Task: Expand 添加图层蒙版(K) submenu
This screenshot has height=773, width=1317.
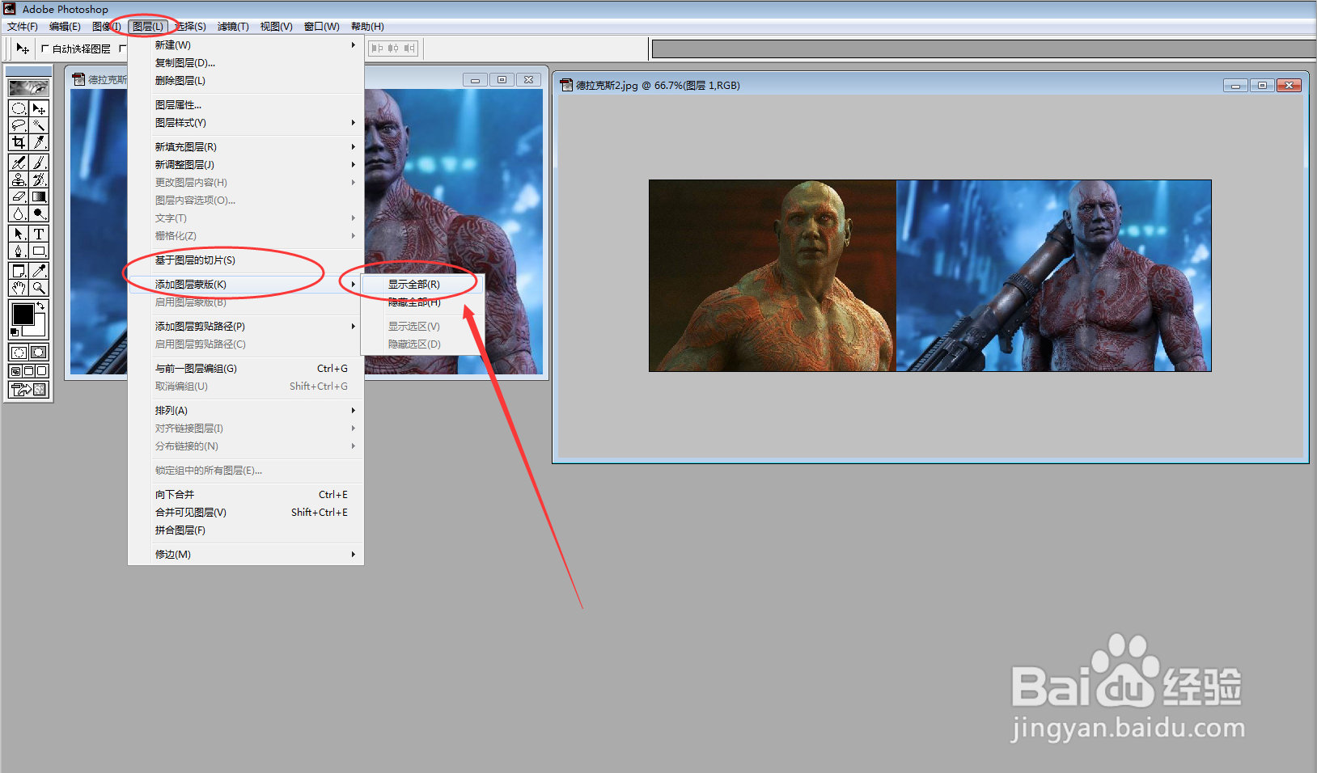Action: (246, 285)
